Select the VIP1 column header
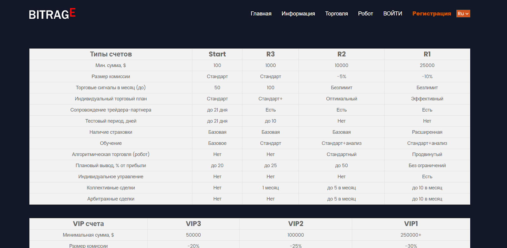This screenshot has height=248, width=507. (411, 224)
